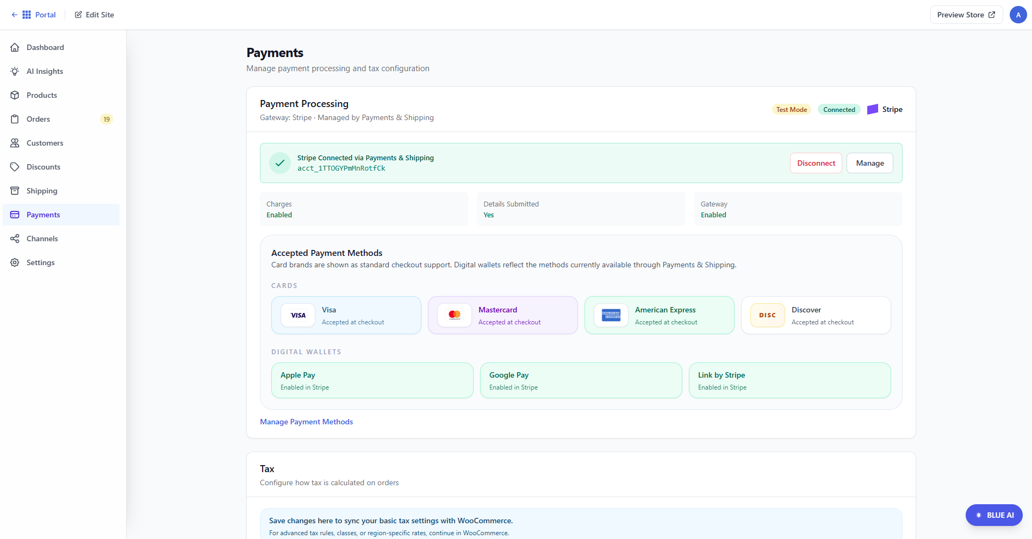Select the Discover card tile

816,315
